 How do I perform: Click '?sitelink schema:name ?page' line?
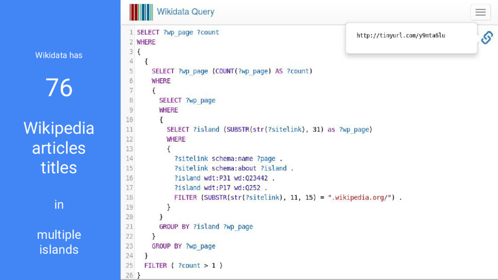228,159
